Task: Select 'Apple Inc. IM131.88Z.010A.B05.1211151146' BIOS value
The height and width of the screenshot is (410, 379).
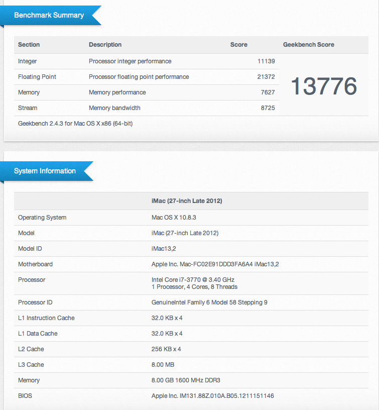Action: click(213, 396)
